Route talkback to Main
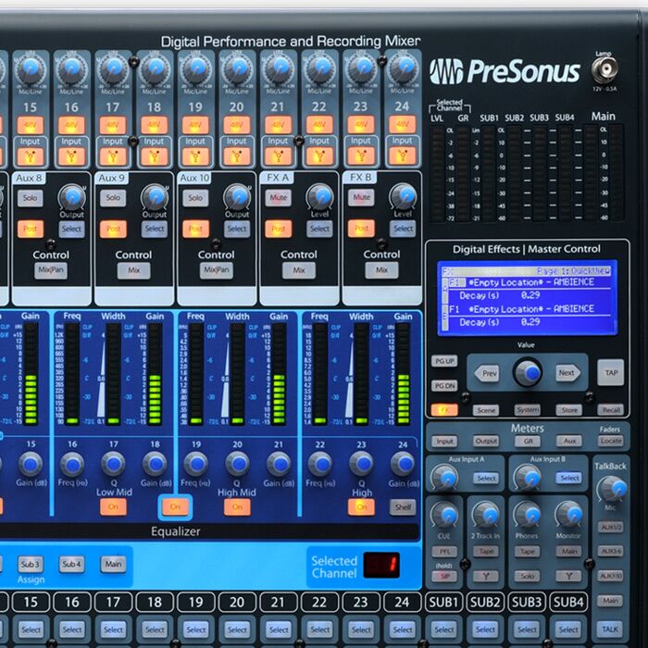 610,601
